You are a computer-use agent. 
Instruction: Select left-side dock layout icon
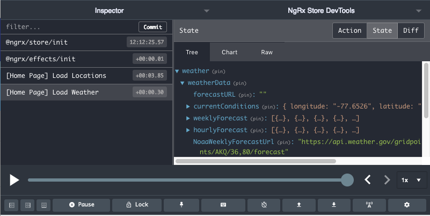pos(11,205)
